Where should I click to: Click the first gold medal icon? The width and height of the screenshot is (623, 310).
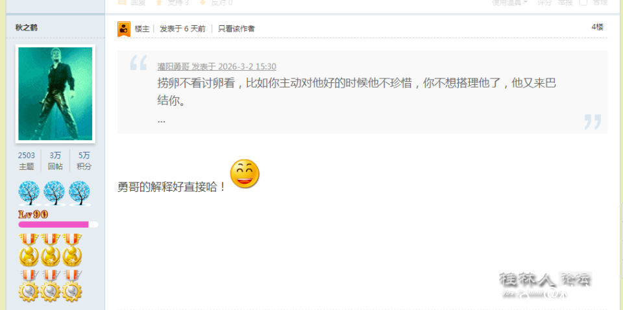point(29,250)
